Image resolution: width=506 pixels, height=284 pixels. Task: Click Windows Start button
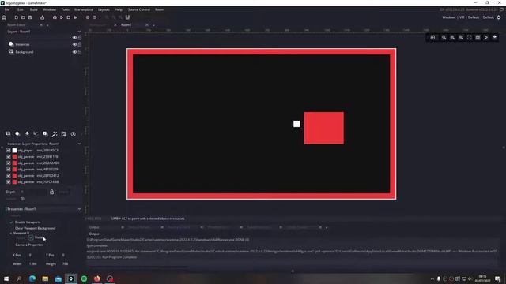6,278
